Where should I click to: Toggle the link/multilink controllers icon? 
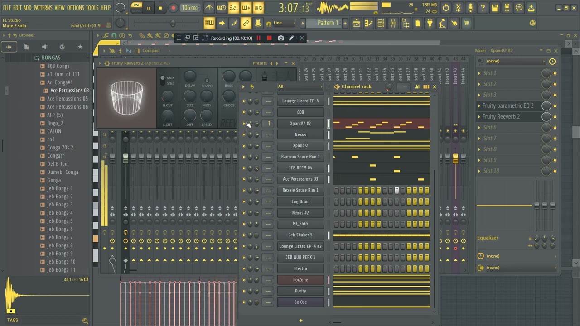point(246,23)
